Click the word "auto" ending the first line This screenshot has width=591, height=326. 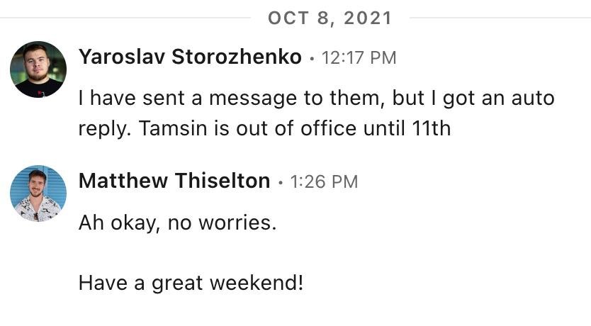pos(531,99)
